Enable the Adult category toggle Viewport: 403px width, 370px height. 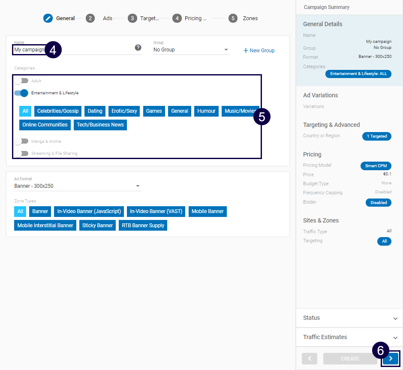[21, 81]
